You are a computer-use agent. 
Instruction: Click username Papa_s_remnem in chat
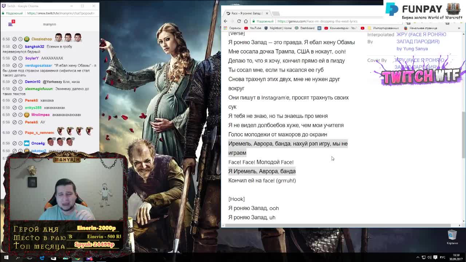tap(39, 133)
